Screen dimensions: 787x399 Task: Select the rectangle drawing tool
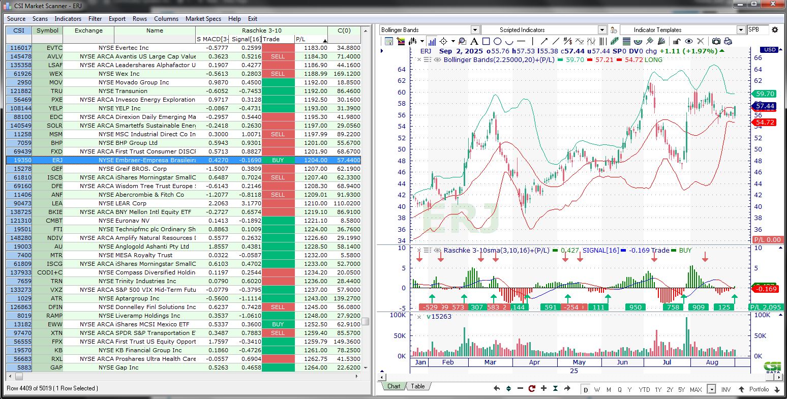486,41
